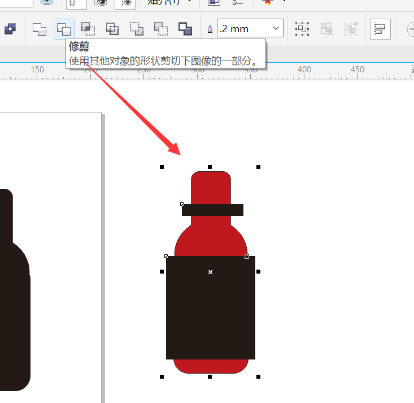Screen dimensions: 414x403
Task: Open the 贴齐 snap-to dropdown
Action: (169, 3)
